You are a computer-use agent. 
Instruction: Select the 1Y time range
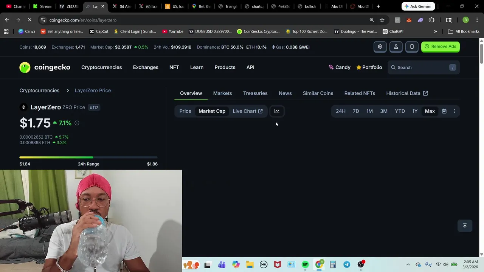415,111
